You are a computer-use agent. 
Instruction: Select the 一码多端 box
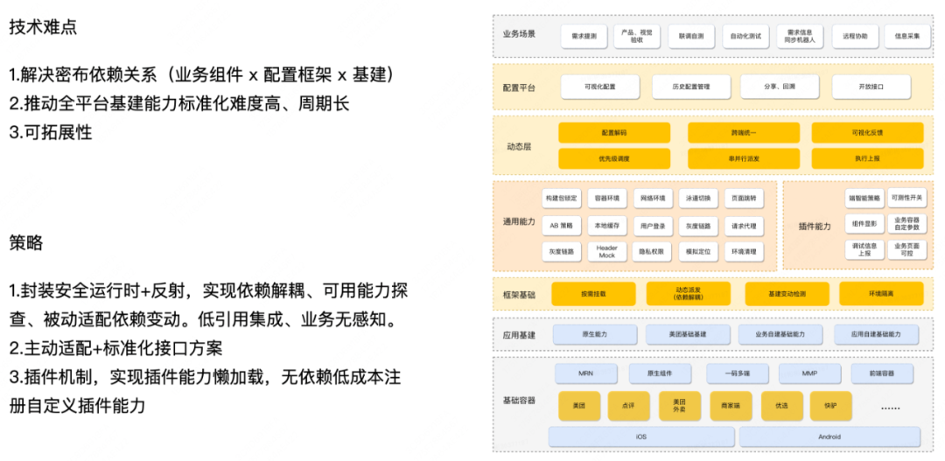738,374
